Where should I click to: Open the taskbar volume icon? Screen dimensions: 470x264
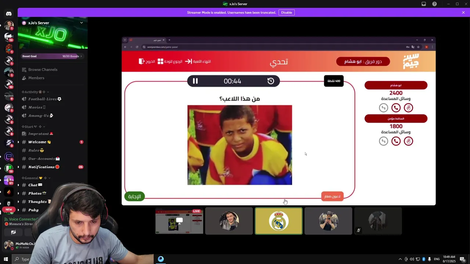(412, 259)
